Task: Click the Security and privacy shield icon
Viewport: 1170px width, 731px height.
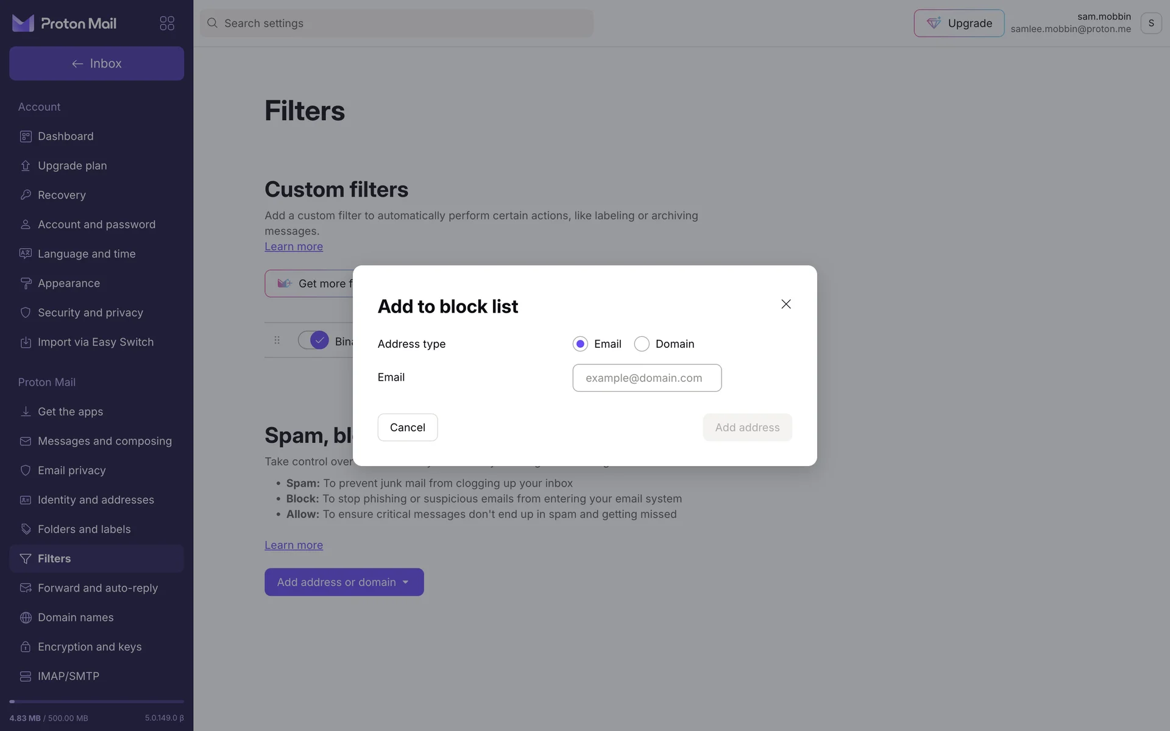Action: (26, 313)
